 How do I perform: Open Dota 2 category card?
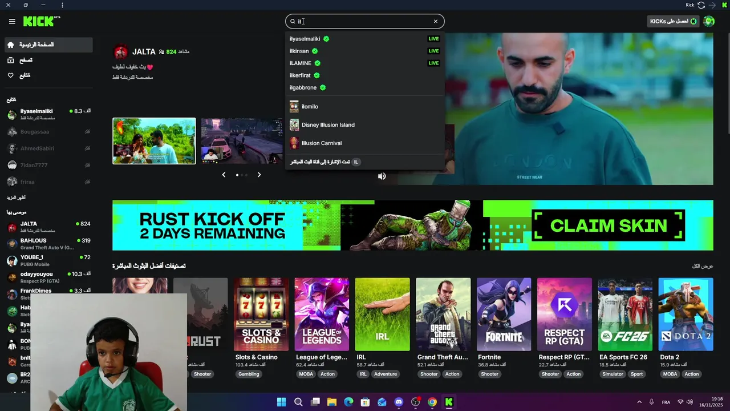coord(686,315)
